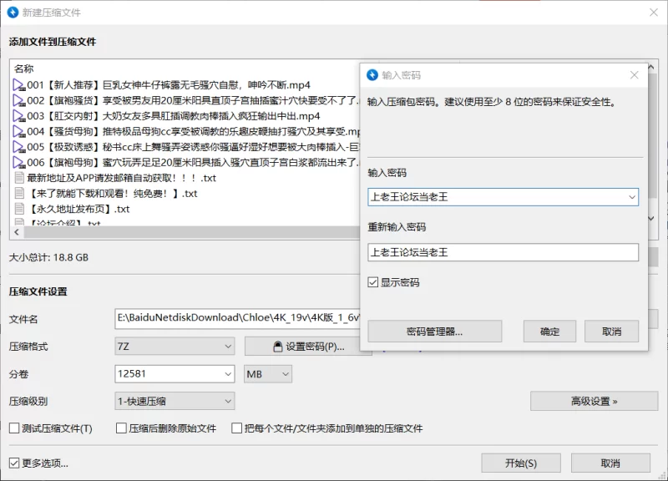Uncheck the 显示密码 checkbox
The width and height of the screenshot is (668, 481).
pyautogui.click(x=372, y=282)
